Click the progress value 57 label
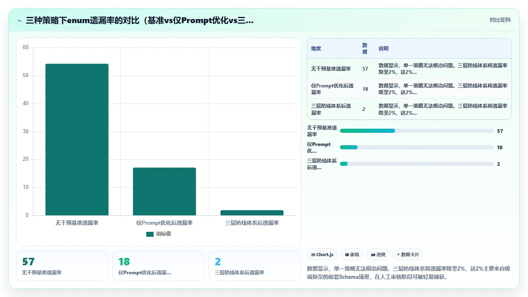528x297 pixels. tap(500, 131)
